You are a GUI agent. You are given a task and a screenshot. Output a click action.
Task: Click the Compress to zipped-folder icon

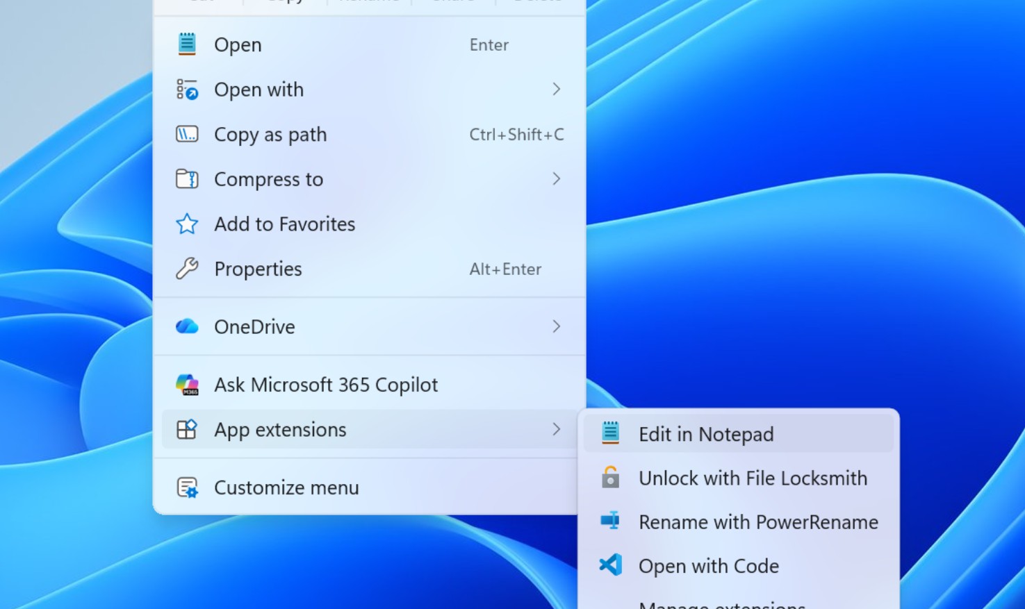pos(187,179)
